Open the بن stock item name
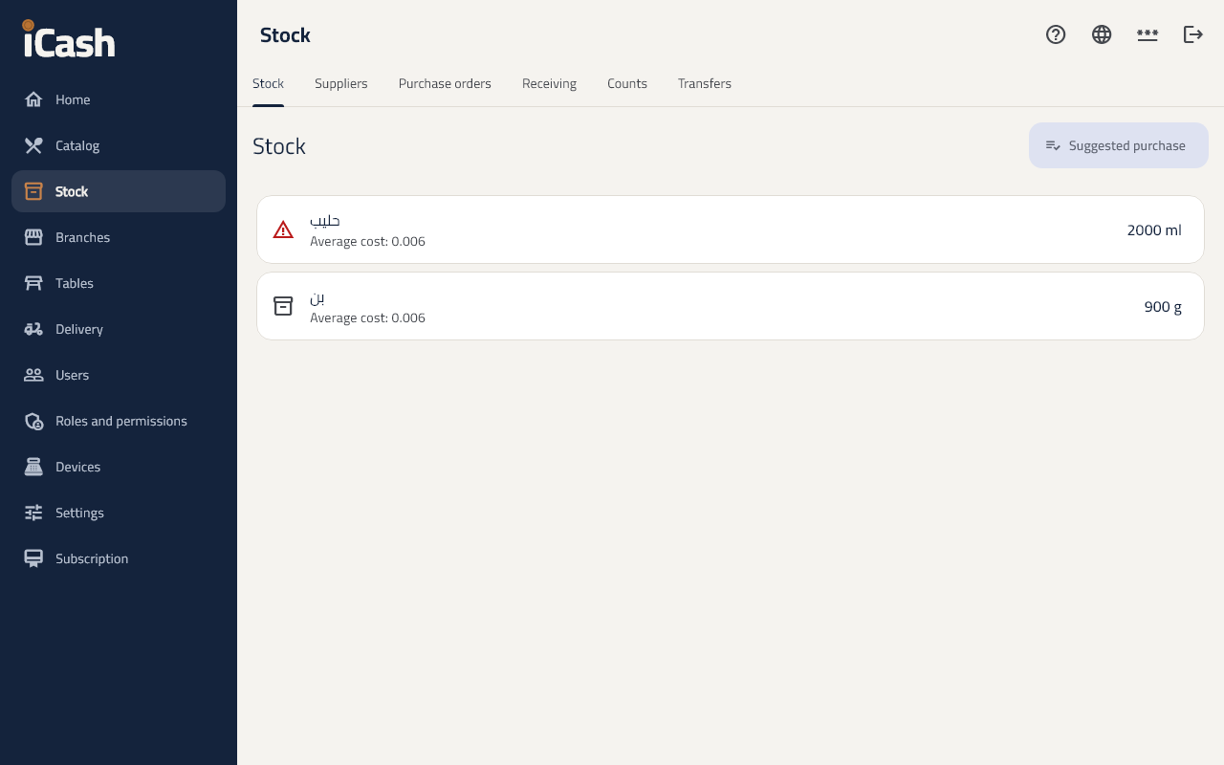This screenshot has width=1224, height=765. pyautogui.click(x=317, y=297)
